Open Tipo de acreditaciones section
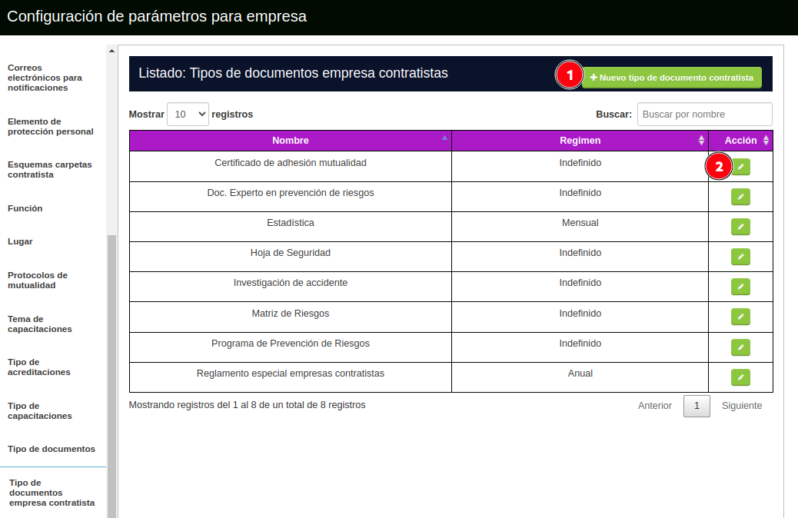798x518 pixels. click(38, 367)
